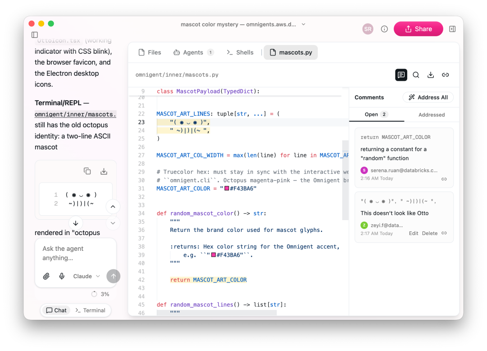Delete the zeyi.f comment
Screen dimensions: 487x351
(x=430, y=233)
